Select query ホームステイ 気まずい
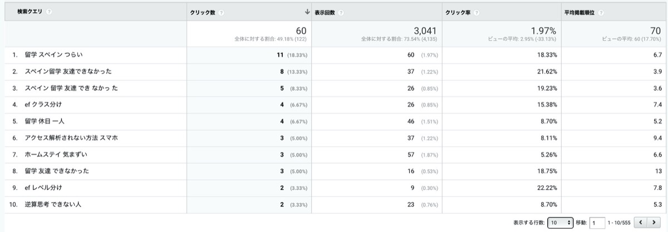Viewport: 668px width, 232px height. coord(56,155)
